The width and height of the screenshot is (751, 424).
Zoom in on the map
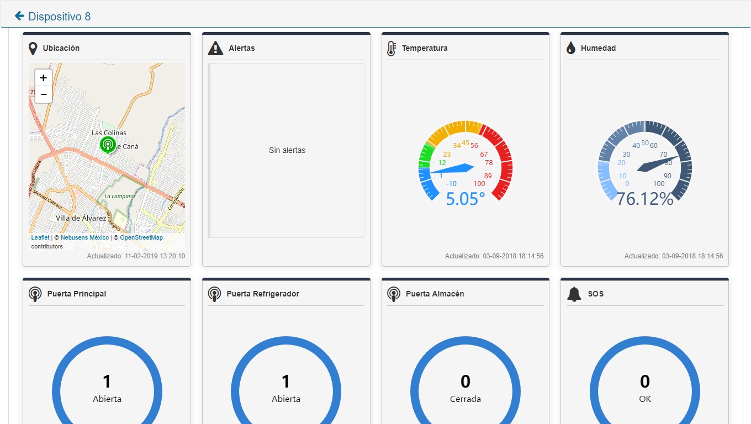[x=44, y=78]
